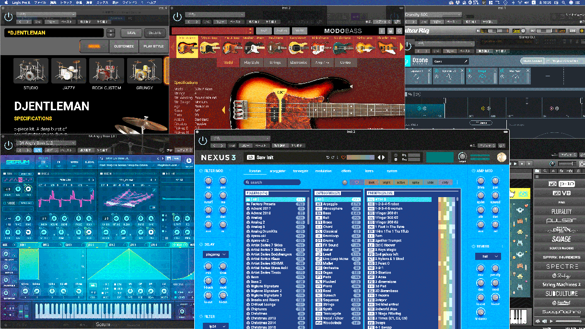
Task: Toggle Nexus AMP MOD section on/off
Action: point(473,171)
